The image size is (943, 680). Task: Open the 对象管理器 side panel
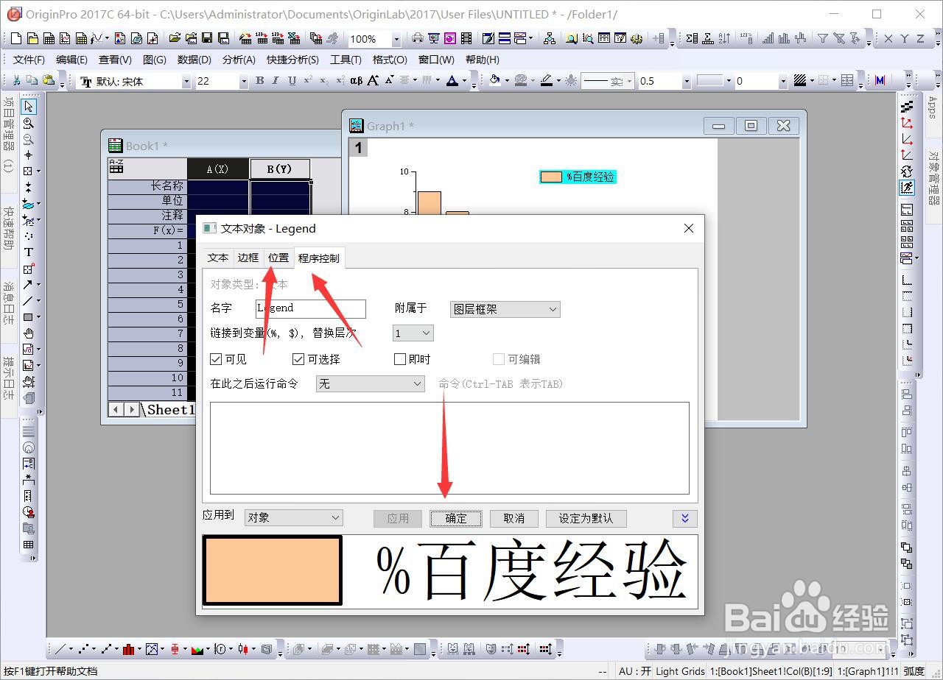(x=933, y=178)
